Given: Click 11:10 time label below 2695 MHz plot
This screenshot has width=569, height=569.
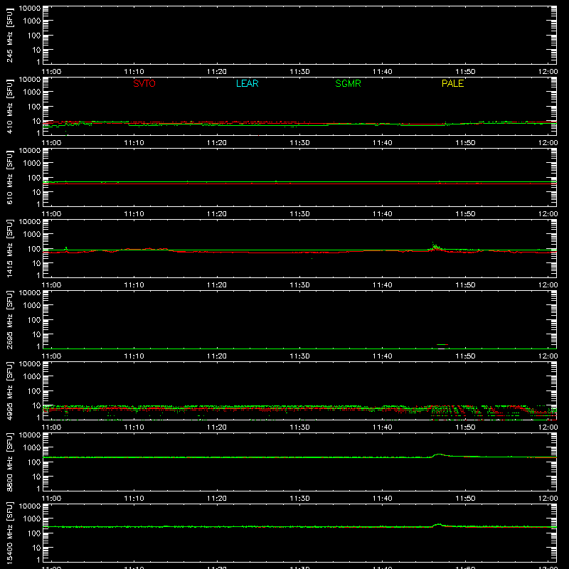Looking at the screenshot, I should point(134,356).
